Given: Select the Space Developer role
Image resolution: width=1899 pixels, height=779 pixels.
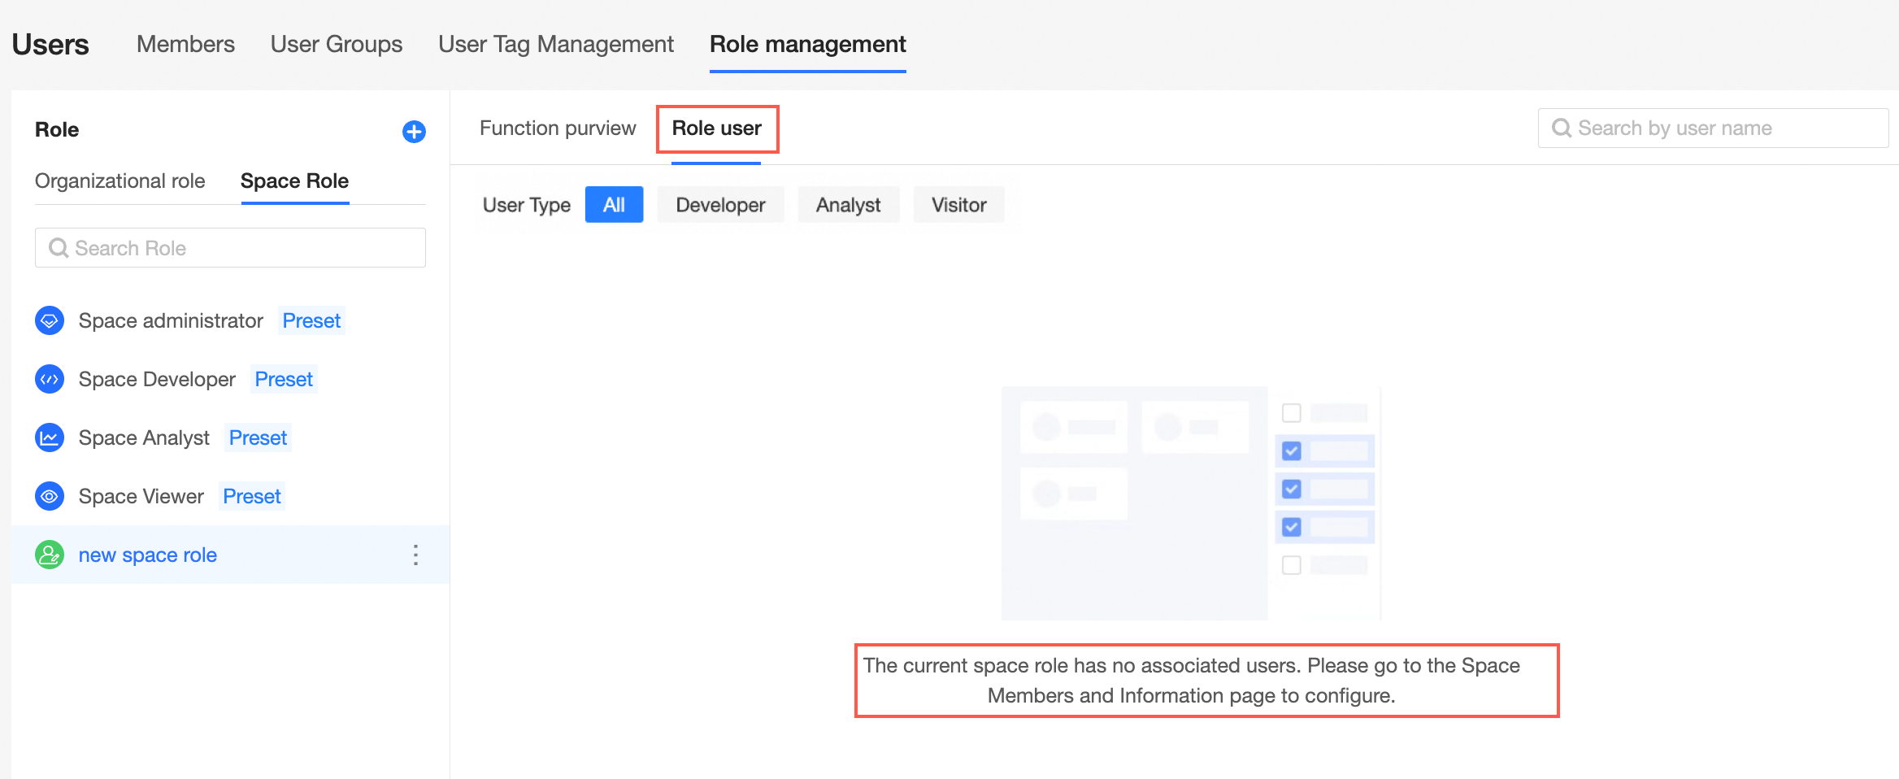Looking at the screenshot, I should pyautogui.click(x=157, y=379).
